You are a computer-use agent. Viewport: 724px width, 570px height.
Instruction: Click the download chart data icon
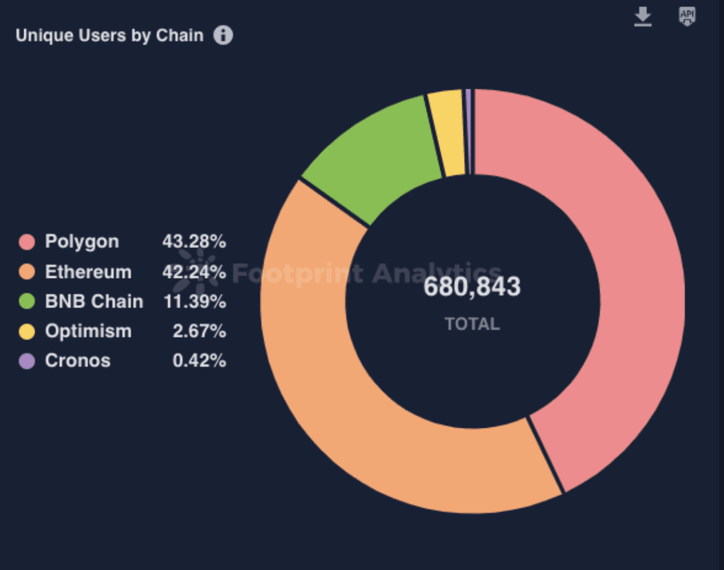[643, 17]
